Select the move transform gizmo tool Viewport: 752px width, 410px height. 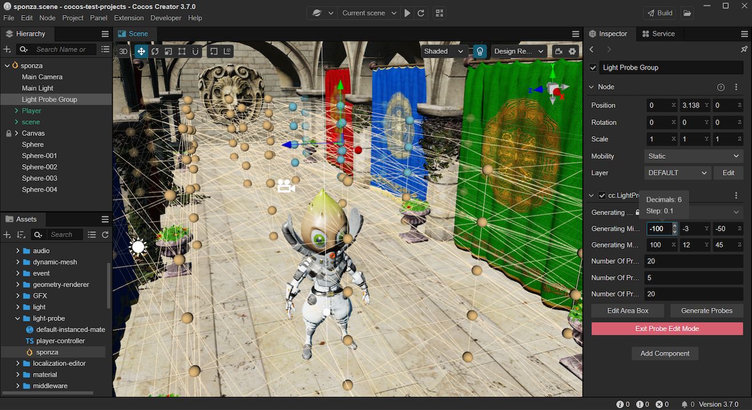(x=140, y=51)
